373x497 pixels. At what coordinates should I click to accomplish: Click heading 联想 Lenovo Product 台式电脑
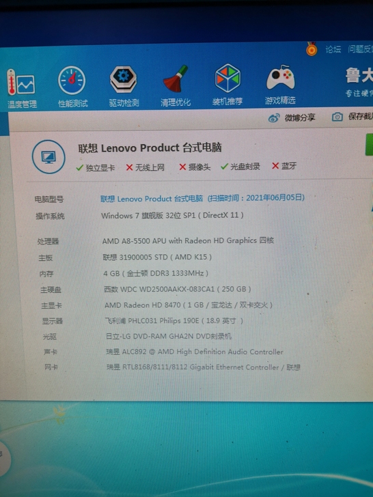(150, 147)
